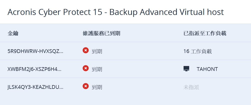This screenshot has height=105, width=251.
Task: Click the red expired icon for key 5R9DHWRW
Action: tap(86, 51)
